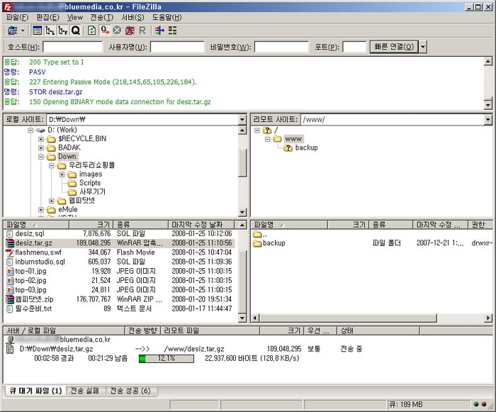The image size is (496, 412).
Task: Open the remote site path dropdown
Action: click(x=487, y=120)
